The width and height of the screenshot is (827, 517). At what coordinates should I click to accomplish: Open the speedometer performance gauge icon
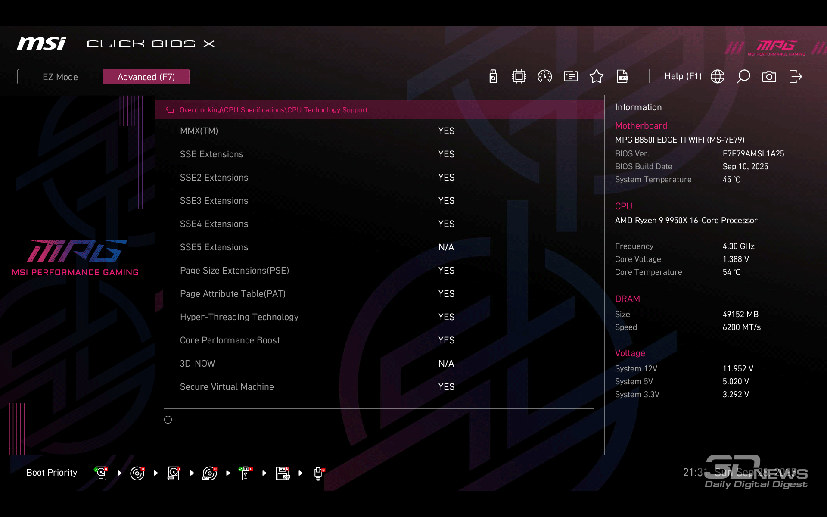[545, 77]
